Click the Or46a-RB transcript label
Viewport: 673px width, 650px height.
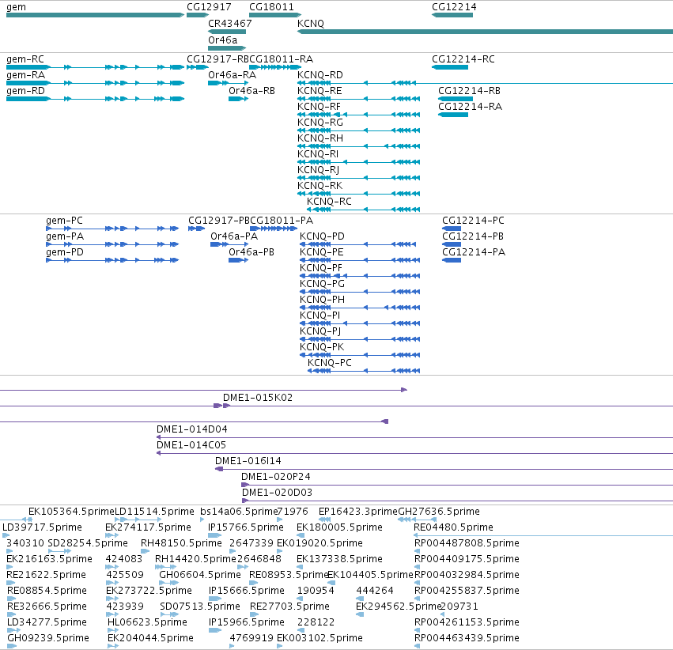[252, 90]
